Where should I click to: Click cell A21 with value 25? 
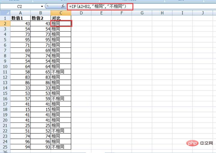(x=20, y=126)
